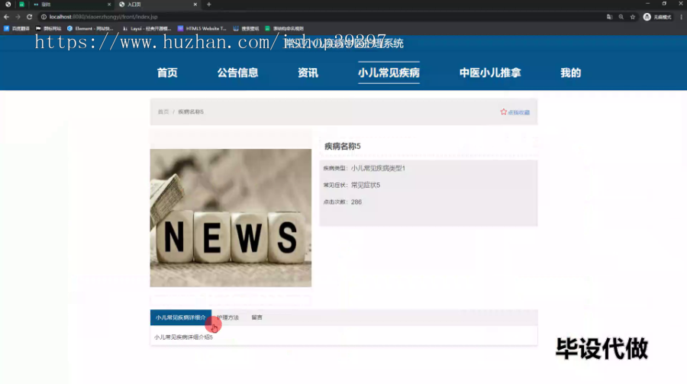Select the 入口页 browser tab
Image resolution: width=687 pixels, height=384 pixels.
pyautogui.click(x=158, y=5)
